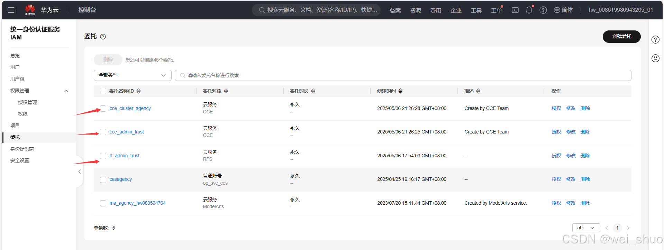Open the 工具 top menu

476,10
